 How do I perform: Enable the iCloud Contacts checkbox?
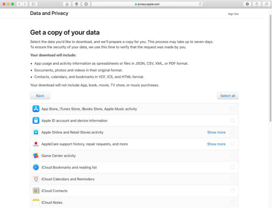tap(232, 191)
